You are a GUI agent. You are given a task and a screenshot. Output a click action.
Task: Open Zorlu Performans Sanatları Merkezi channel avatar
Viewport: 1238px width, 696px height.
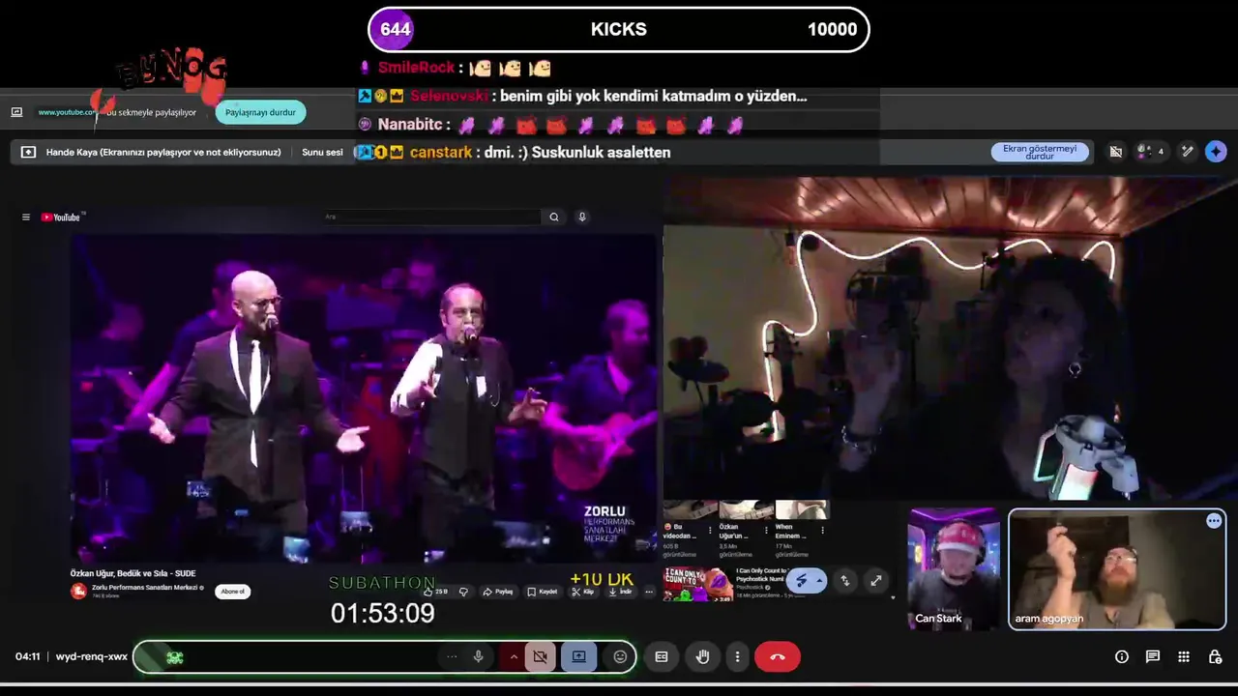[x=78, y=591]
